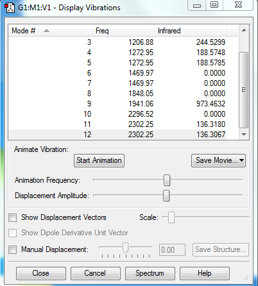Screen dimensions: 258x286
Task: Open the Spectrum button
Action: click(x=150, y=273)
